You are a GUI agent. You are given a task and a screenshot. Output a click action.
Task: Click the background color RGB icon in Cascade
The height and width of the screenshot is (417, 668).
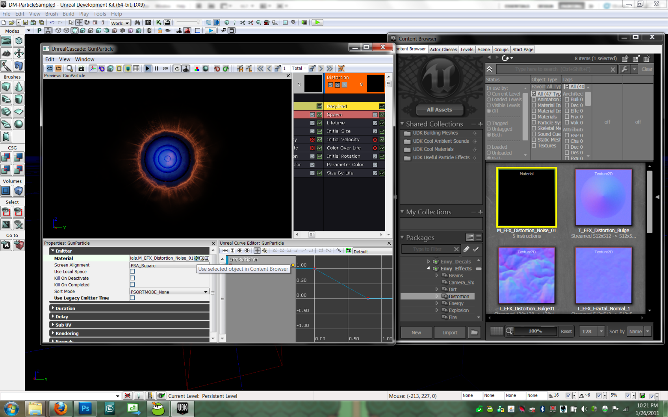197,68
